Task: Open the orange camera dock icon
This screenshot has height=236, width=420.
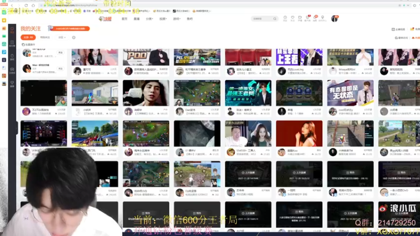Action: [4, 28]
